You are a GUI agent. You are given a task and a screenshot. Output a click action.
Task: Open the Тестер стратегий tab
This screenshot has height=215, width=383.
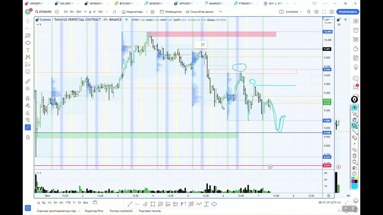[x=121, y=211]
